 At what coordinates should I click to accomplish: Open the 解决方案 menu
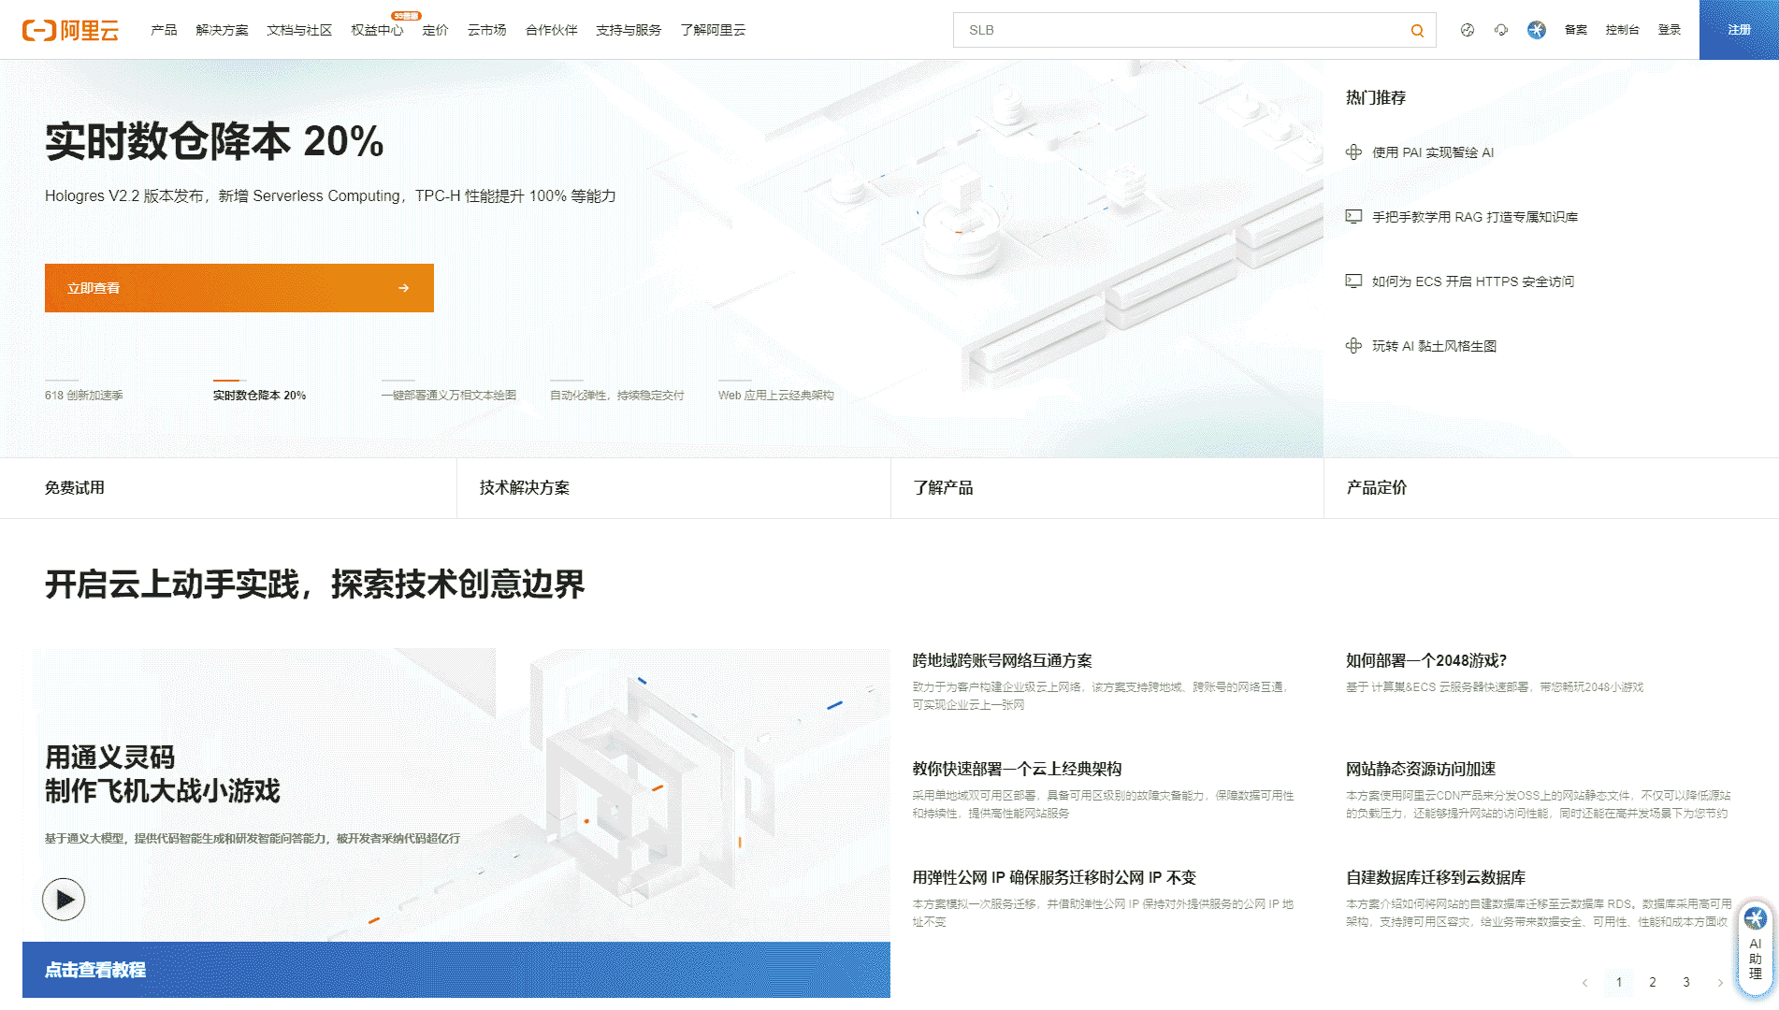pyautogui.click(x=222, y=30)
